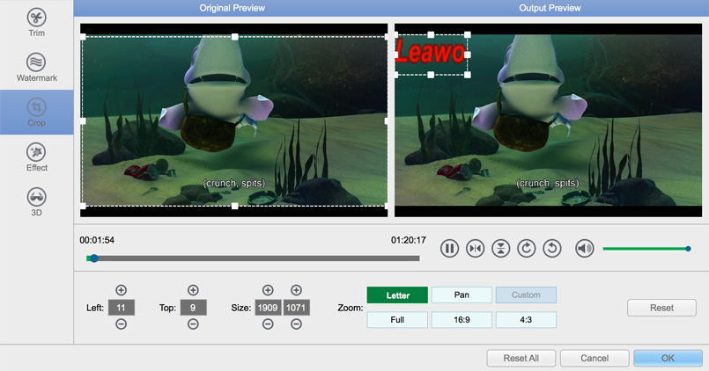This screenshot has height=371, width=709.
Task: Click the 00:01:54 current time label
Action: 97,240
